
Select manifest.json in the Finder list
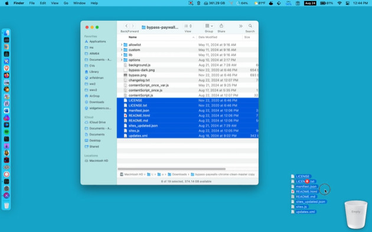click(187, 110)
